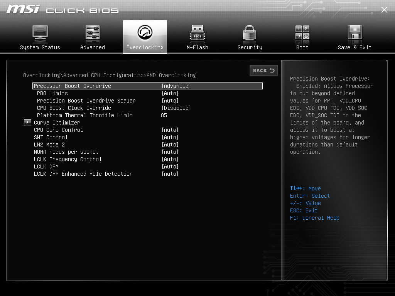This screenshot has width=395, height=296.
Task: Open CPU Core Control [Auto] value
Action: click(170, 130)
